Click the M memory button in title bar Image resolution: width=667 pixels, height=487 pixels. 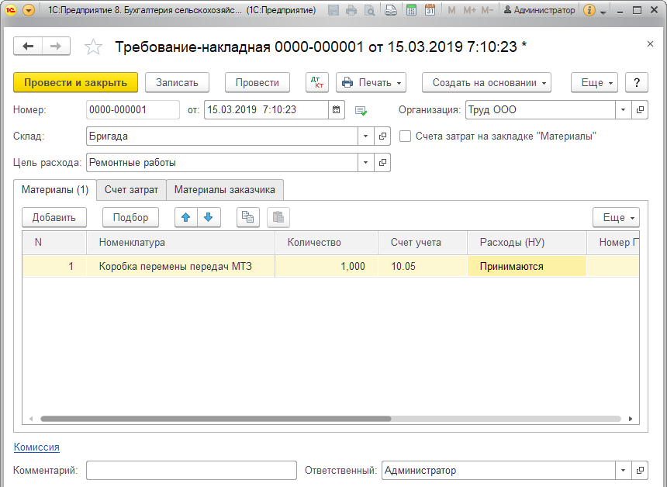451,10
